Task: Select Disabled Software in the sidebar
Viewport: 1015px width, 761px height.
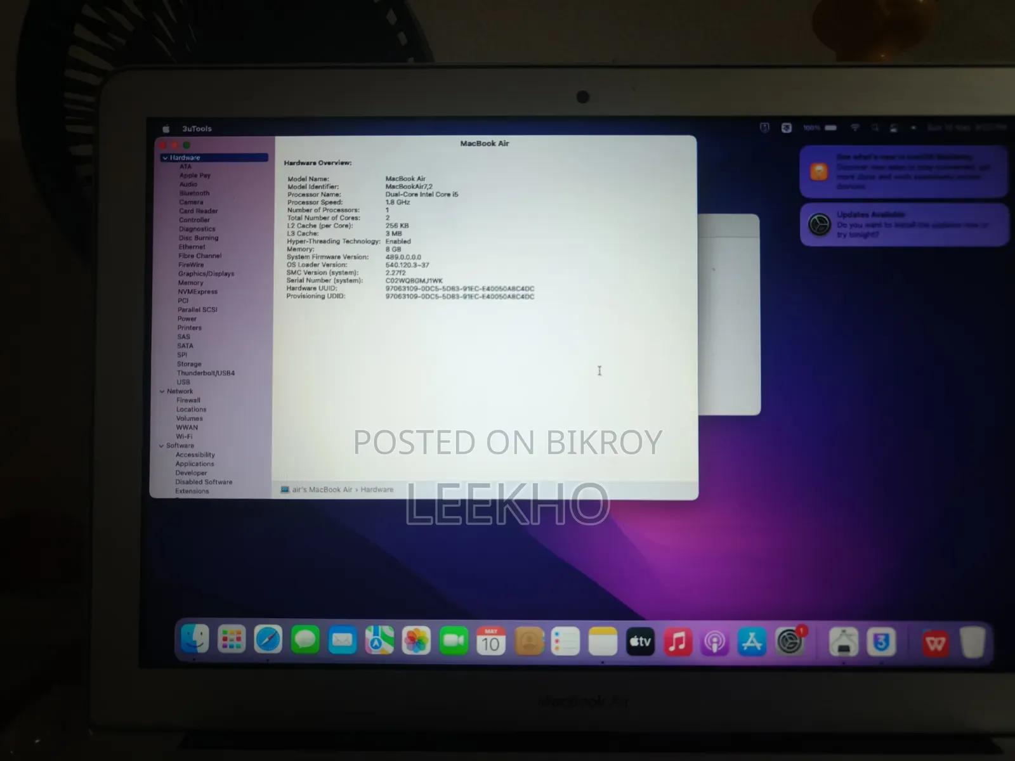Action: tap(204, 482)
